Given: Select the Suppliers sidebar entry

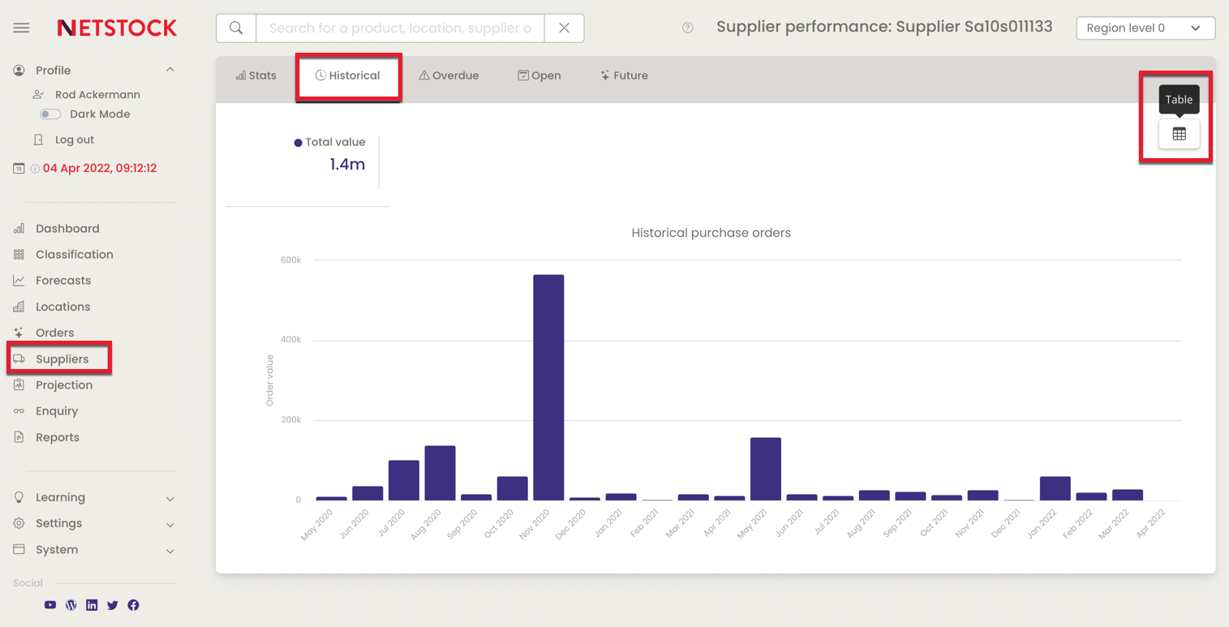Looking at the screenshot, I should (x=62, y=358).
